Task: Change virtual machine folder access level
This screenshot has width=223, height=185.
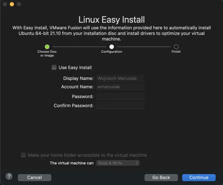Action: tap(118, 163)
